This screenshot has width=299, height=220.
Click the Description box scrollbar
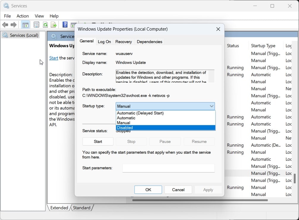[x=211, y=76]
